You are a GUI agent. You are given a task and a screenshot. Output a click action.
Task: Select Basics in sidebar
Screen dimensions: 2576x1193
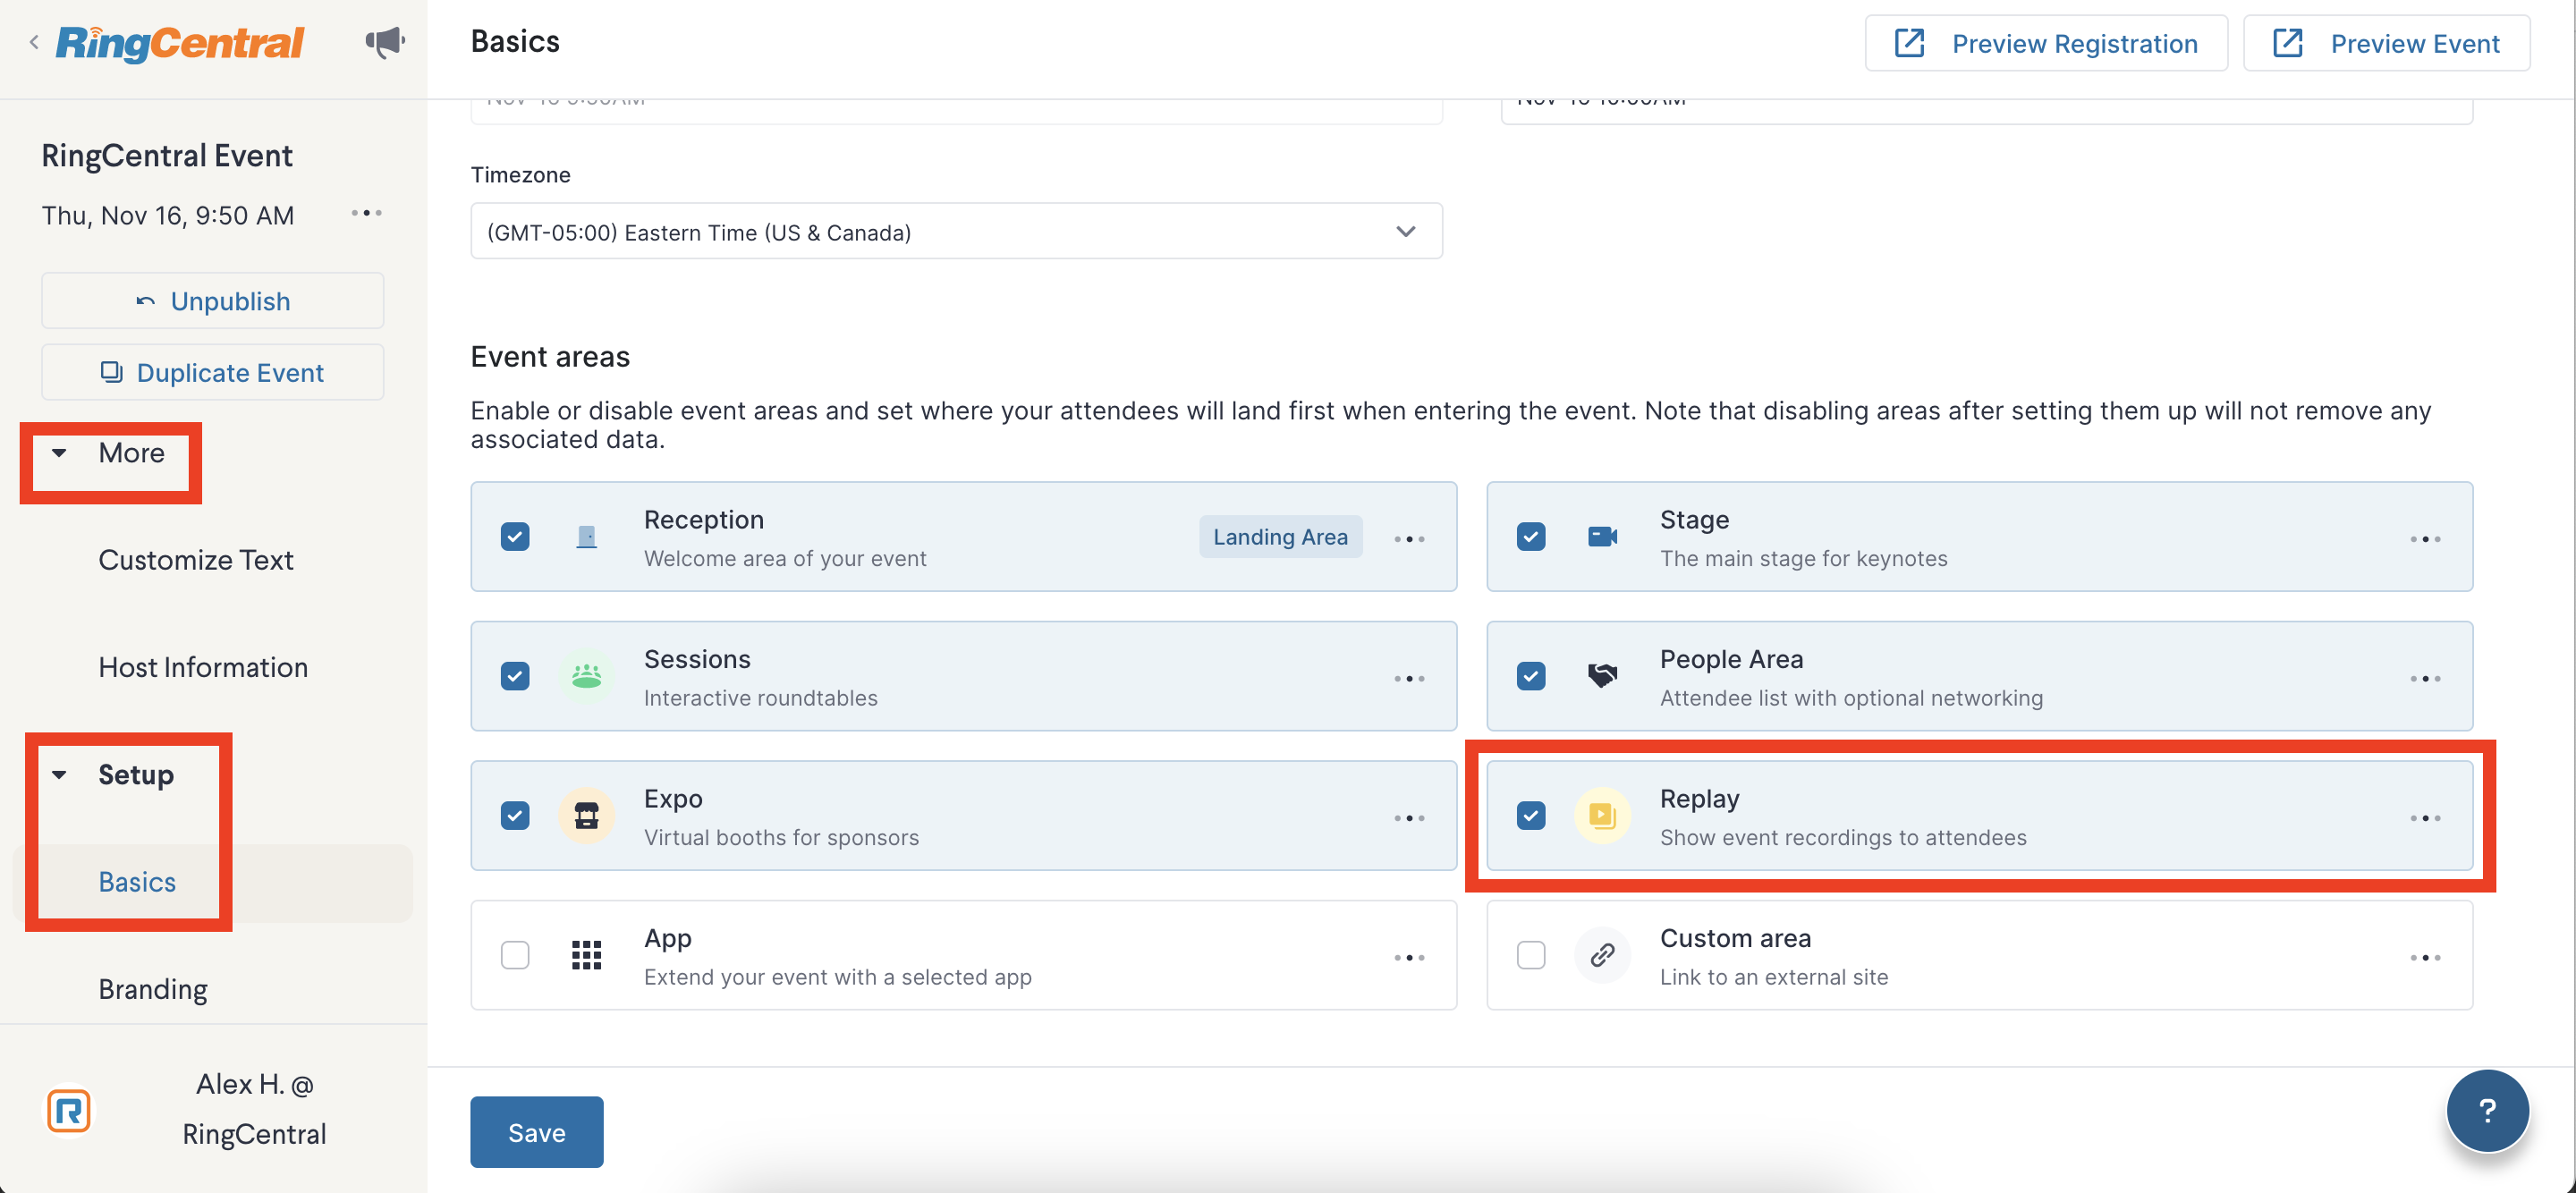(137, 882)
